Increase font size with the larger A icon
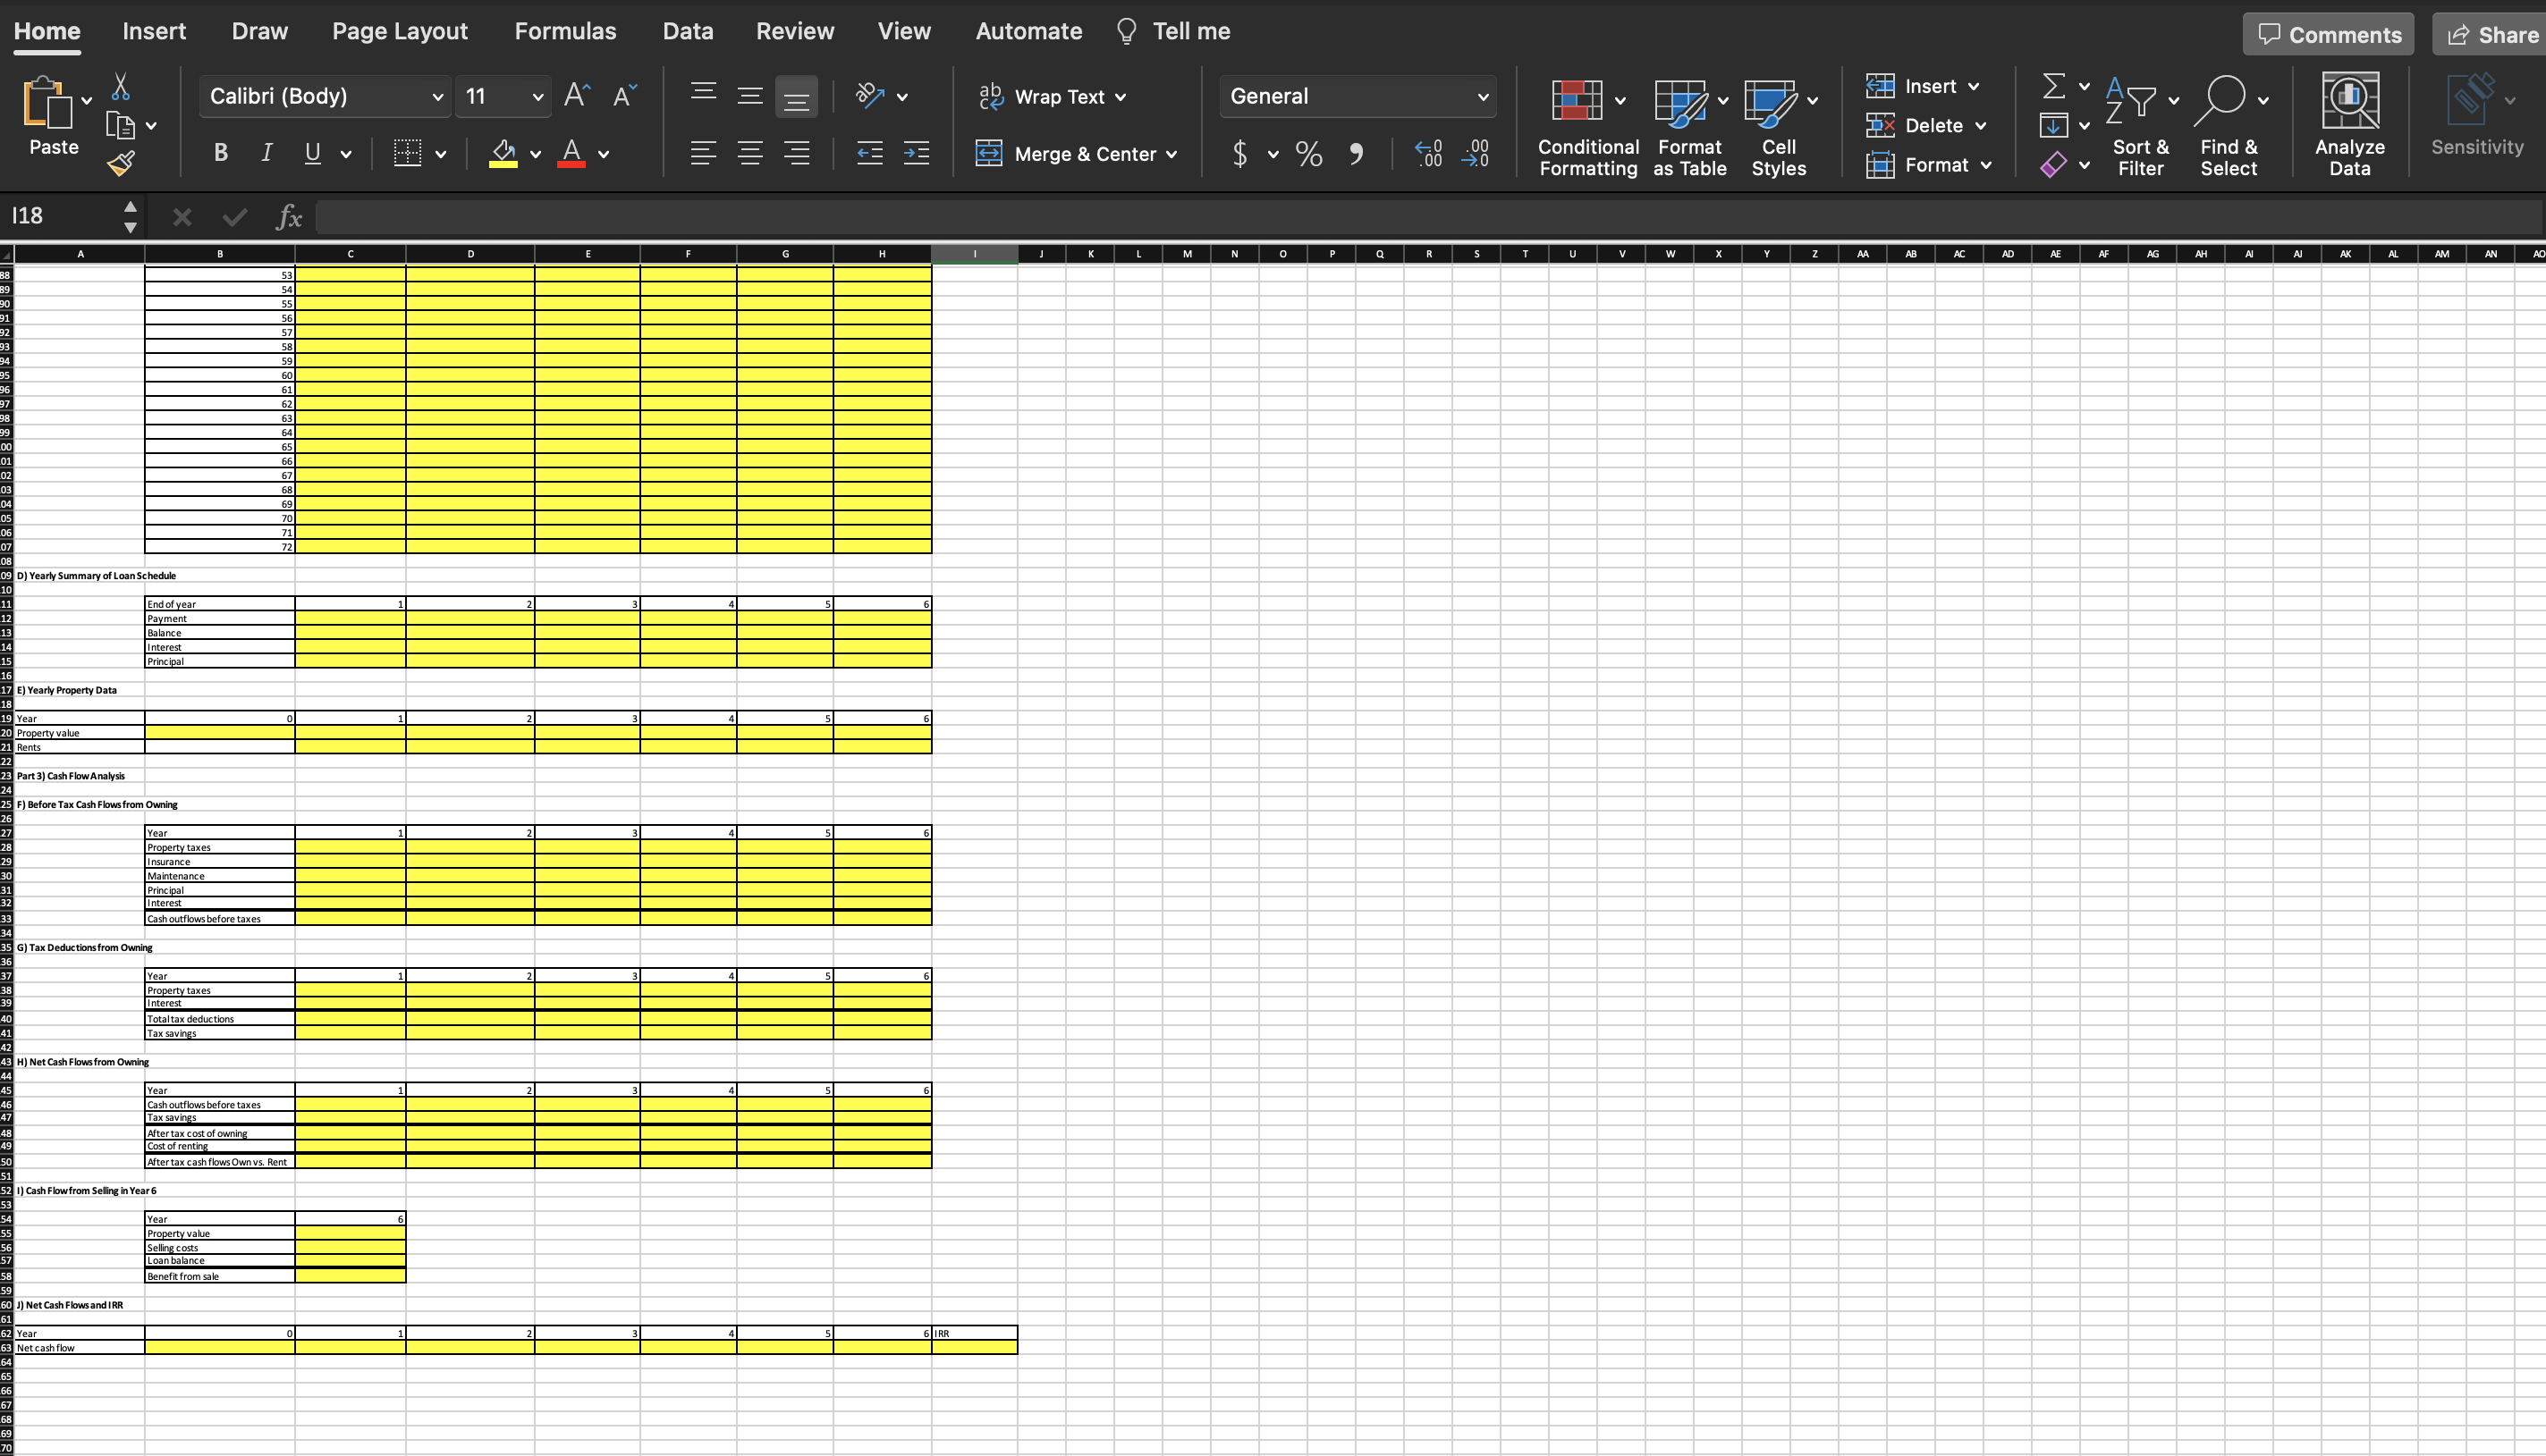Screen dimensions: 2546x1456 (577, 96)
